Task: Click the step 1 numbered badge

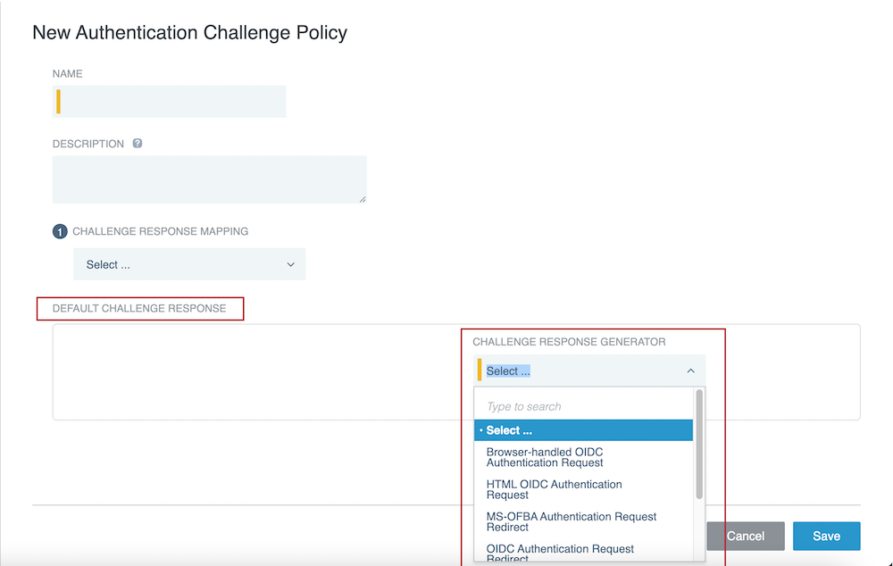Action: (x=59, y=230)
